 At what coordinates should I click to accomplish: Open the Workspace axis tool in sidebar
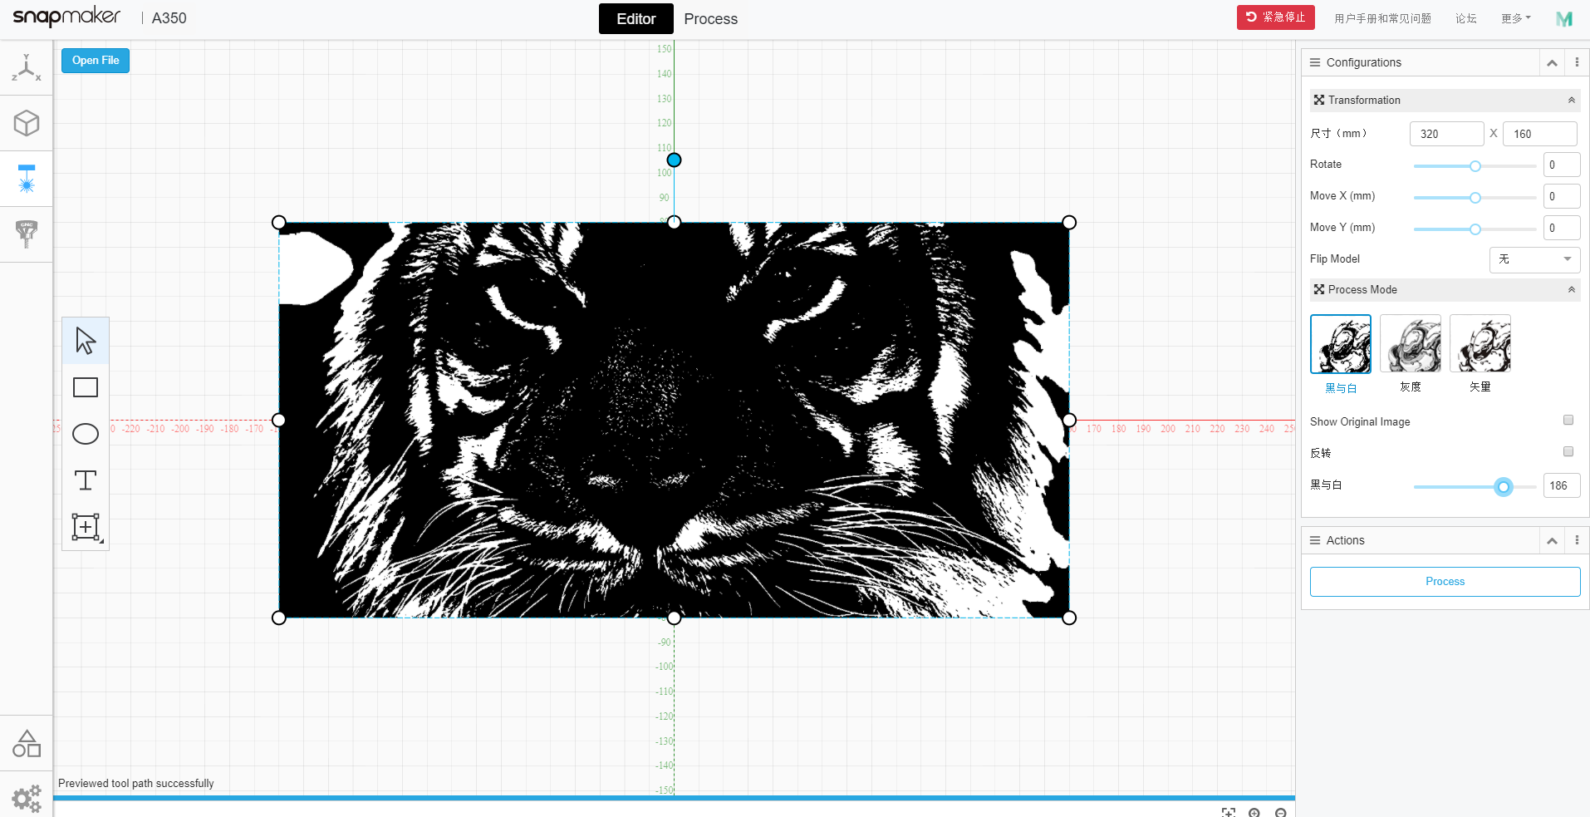tap(27, 68)
